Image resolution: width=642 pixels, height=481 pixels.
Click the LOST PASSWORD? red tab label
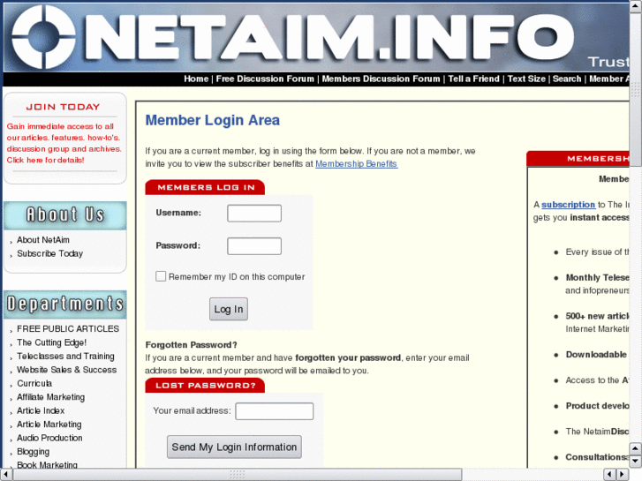tap(206, 385)
